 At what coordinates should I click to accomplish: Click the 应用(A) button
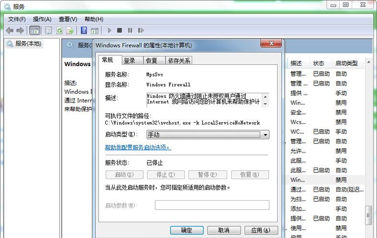[262, 230]
